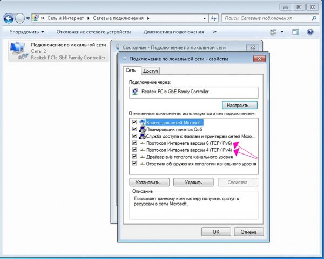
Task: Select 'Сеть и Интернет' in the breadcrumb
Action: [x=65, y=18]
